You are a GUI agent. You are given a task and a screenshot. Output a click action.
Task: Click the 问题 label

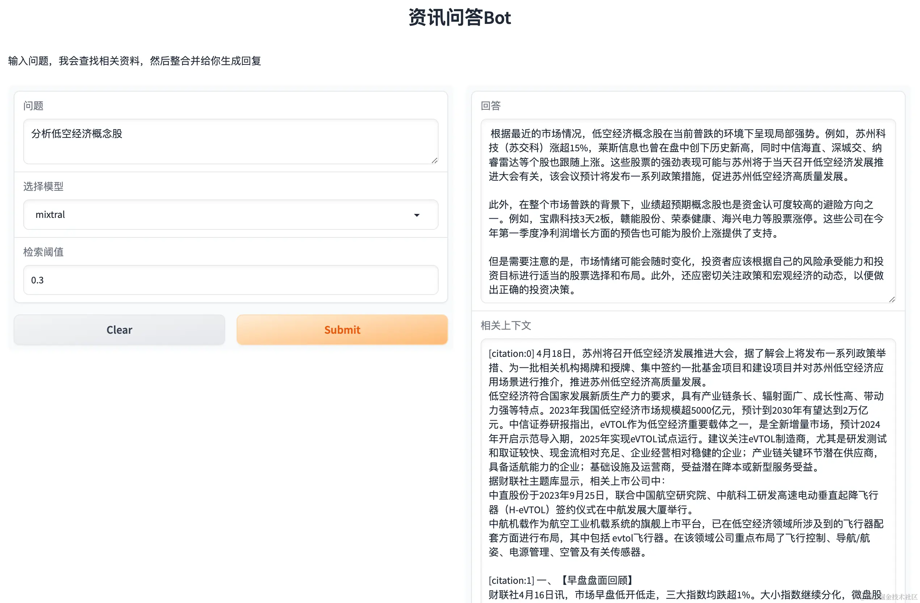click(x=33, y=106)
